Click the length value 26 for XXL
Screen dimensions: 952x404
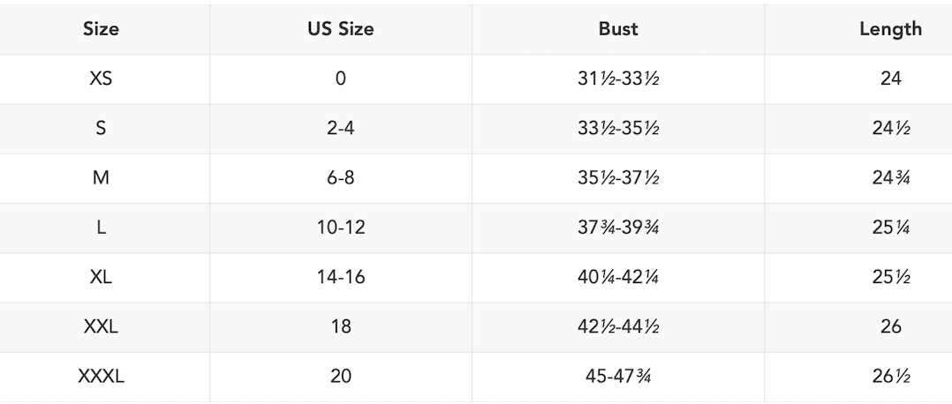tap(890, 326)
